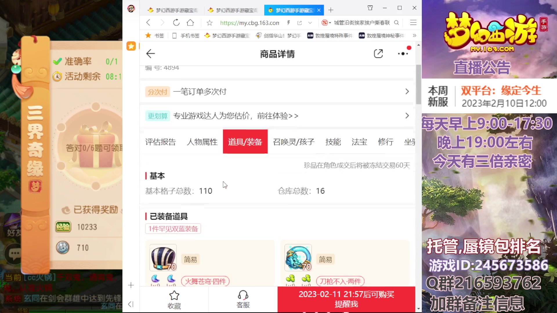Expand the 一笔订单多次付 row chevron

tap(407, 92)
